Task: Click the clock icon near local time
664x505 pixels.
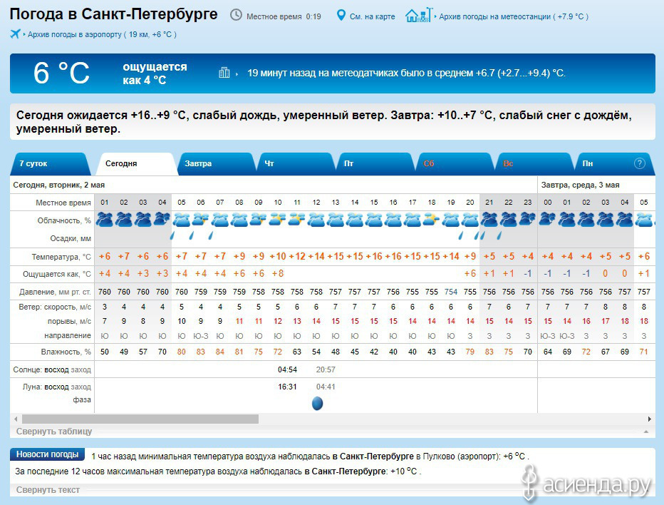Action: click(x=236, y=16)
